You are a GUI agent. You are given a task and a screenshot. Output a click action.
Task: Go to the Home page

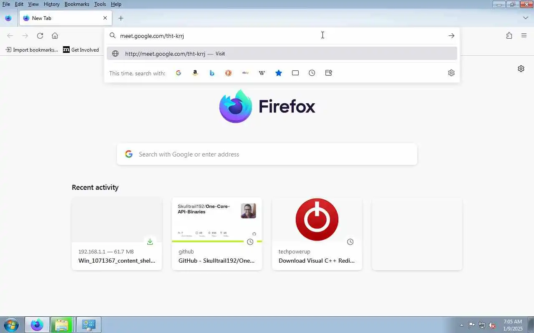click(55, 36)
